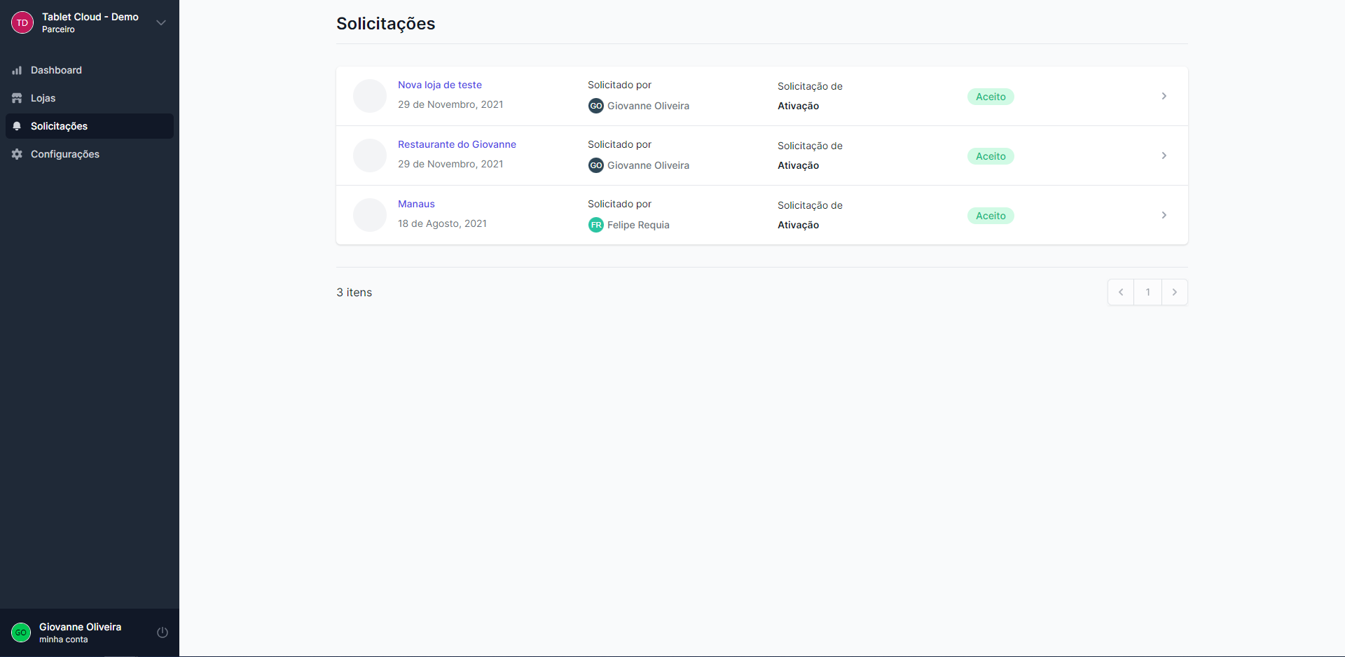Click Felipe Requia's FR avatar
This screenshot has height=657, width=1345.
click(x=595, y=225)
